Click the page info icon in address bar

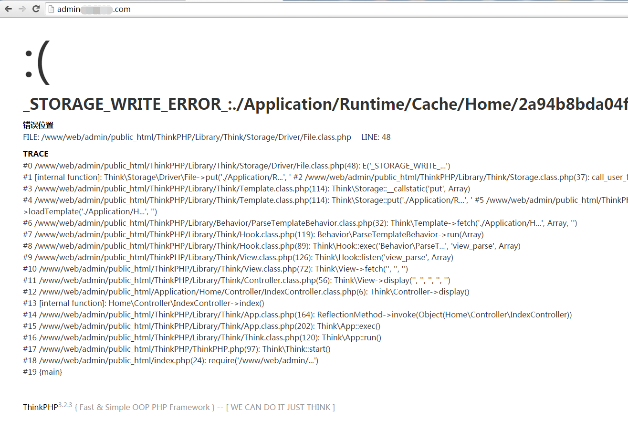(52, 9)
